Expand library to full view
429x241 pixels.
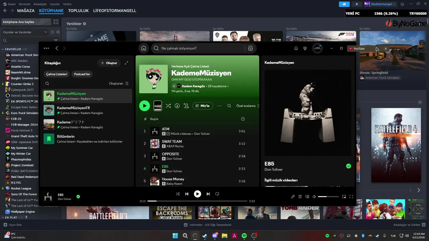coord(126,63)
